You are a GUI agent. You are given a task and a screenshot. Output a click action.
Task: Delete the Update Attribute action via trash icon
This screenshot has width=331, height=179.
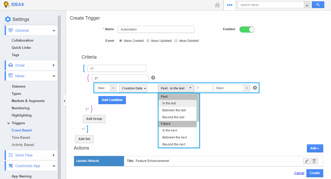click(314, 161)
